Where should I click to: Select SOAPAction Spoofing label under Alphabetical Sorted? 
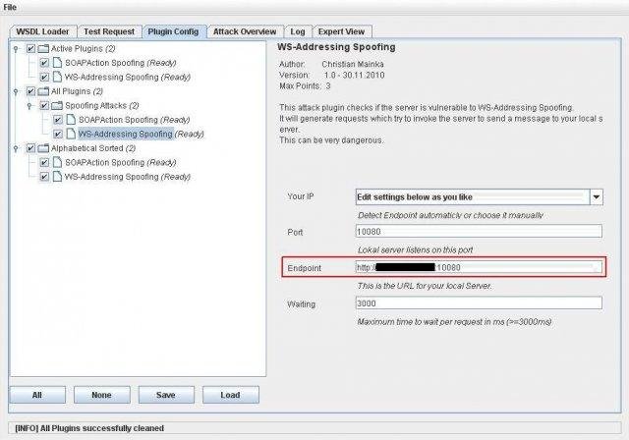(120, 163)
